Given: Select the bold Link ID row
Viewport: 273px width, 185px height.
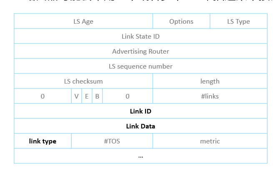Looking at the screenshot, I should (141, 111).
